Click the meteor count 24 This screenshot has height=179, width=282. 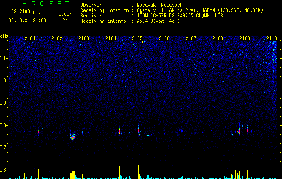point(65,21)
